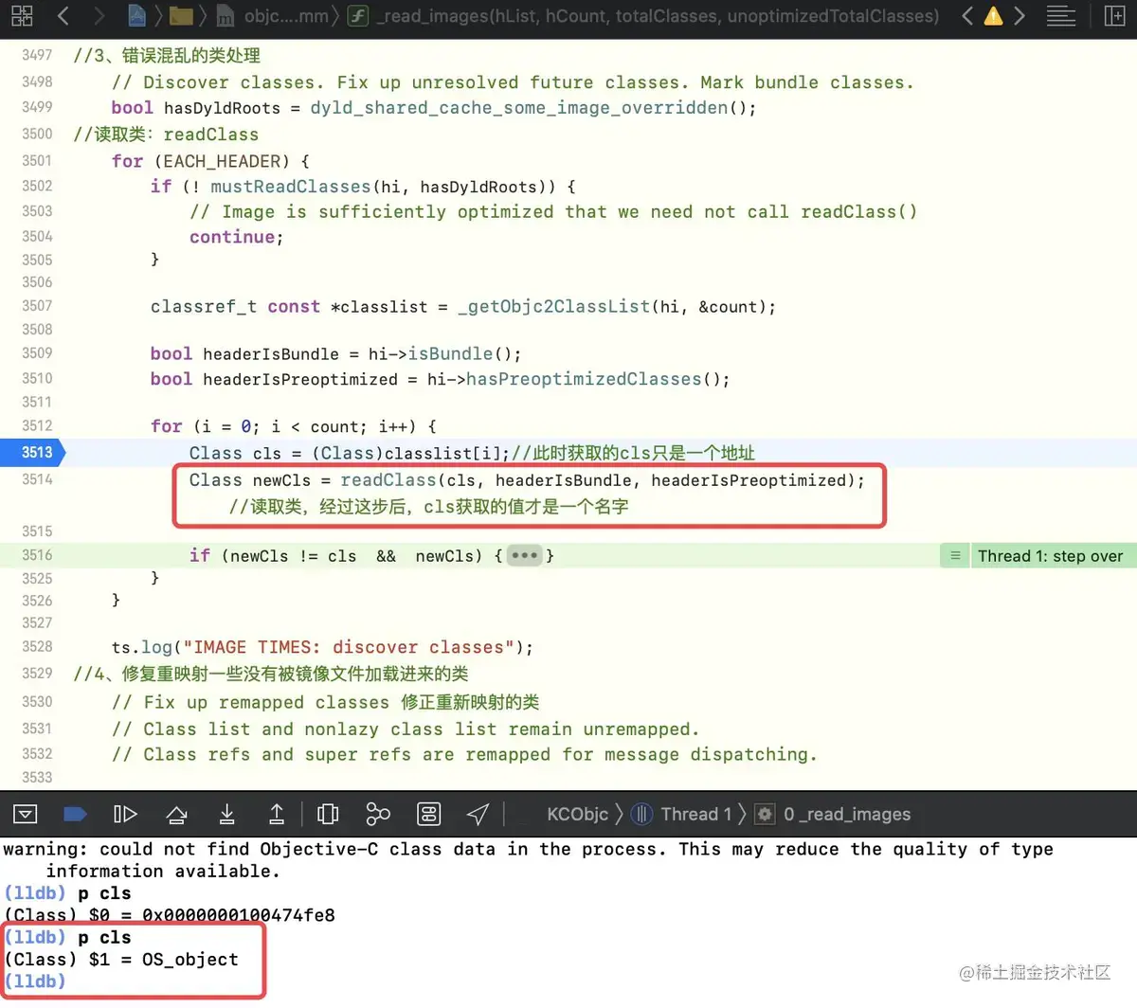Open Debug Memory Graph

pyautogui.click(x=378, y=814)
